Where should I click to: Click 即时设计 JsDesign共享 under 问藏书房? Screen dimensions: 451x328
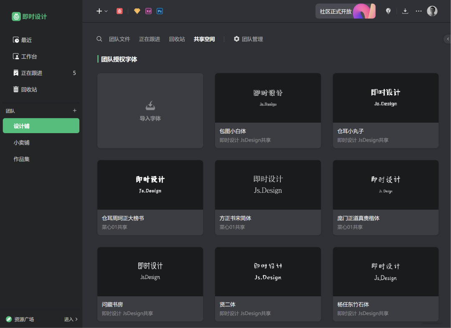click(127, 313)
